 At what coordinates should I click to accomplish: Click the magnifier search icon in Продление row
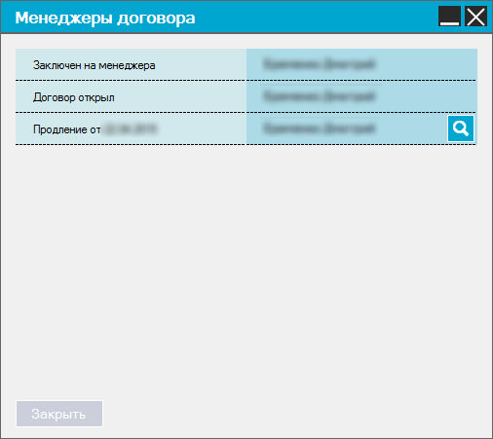[461, 128]
